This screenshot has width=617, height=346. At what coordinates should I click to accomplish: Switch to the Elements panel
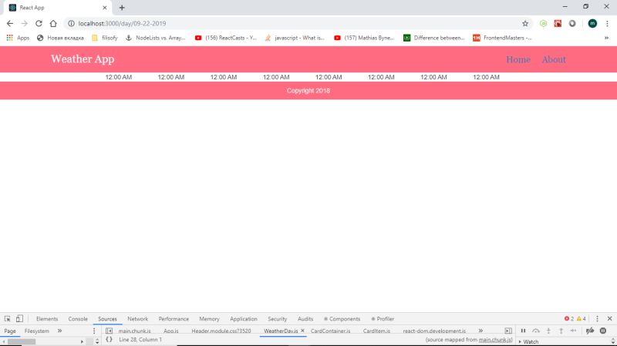click(47, 319)
